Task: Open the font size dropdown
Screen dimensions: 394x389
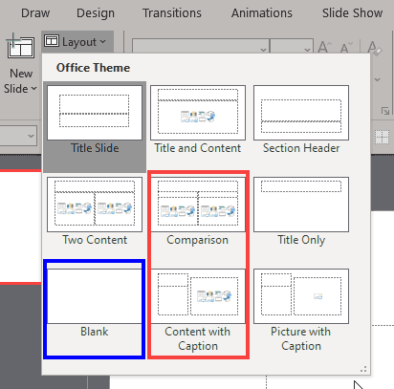Action: point(292,46)
